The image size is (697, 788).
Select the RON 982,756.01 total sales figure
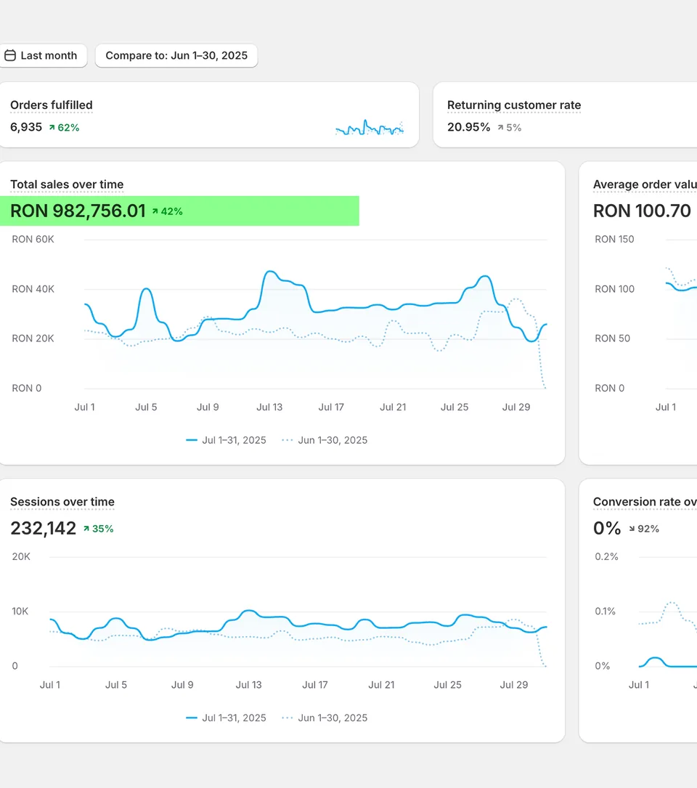click(78, 211)
